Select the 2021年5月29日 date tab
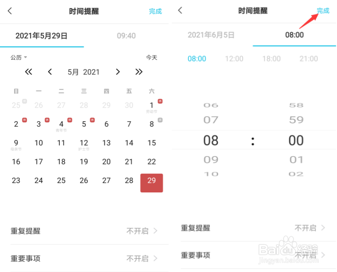337x272 pixels. (41, 36)
